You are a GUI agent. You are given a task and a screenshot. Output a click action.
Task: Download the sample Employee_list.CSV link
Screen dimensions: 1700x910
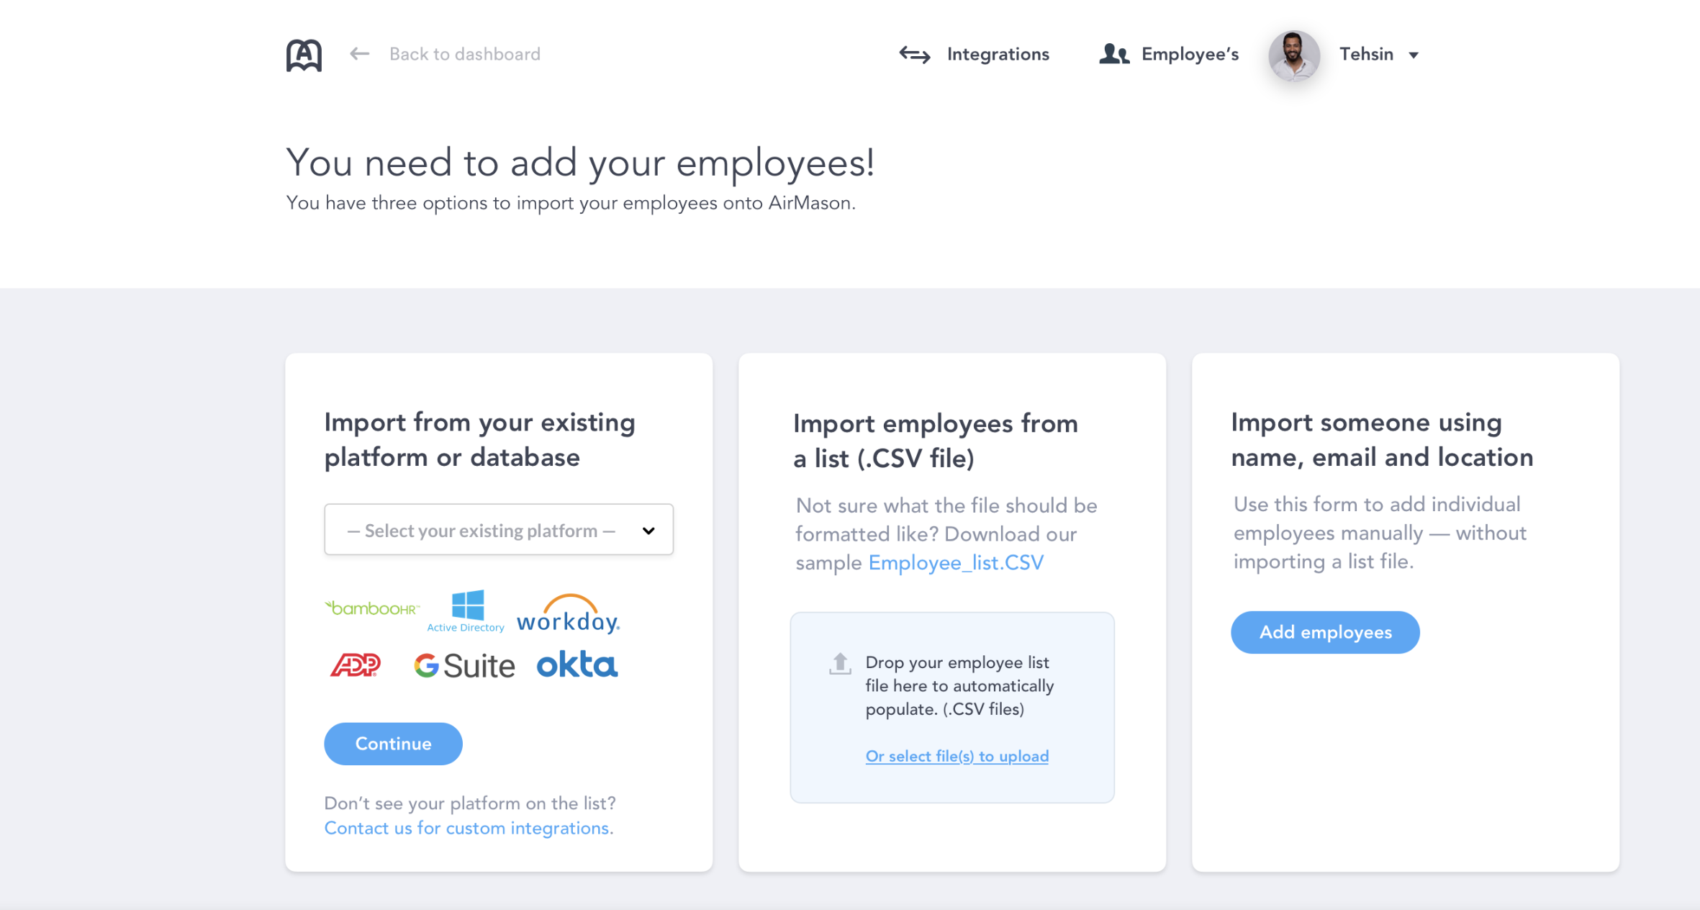pos(955,562)
